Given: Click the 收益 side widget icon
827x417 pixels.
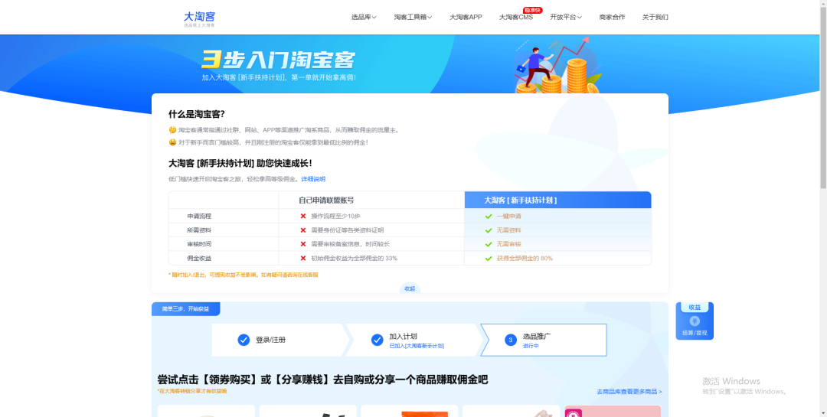Looking at the screenshot, I should click(694, 321).
